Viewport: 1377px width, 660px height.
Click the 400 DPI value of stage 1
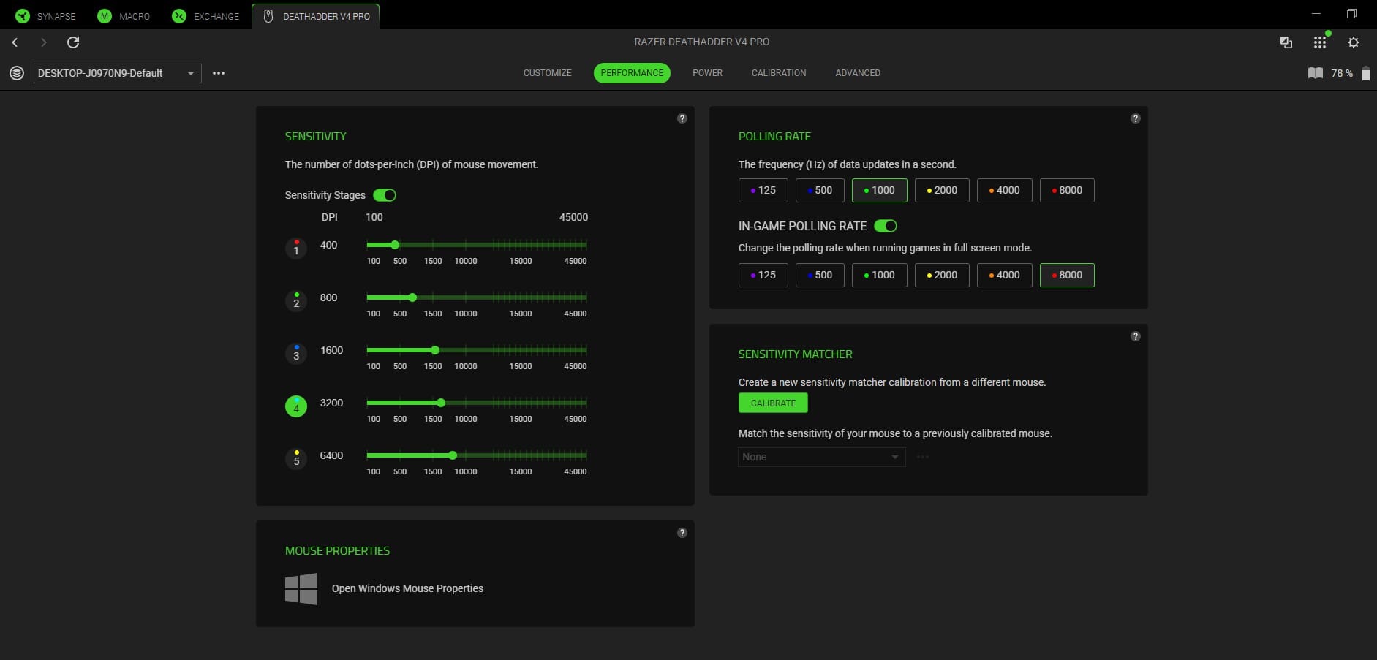329,245
